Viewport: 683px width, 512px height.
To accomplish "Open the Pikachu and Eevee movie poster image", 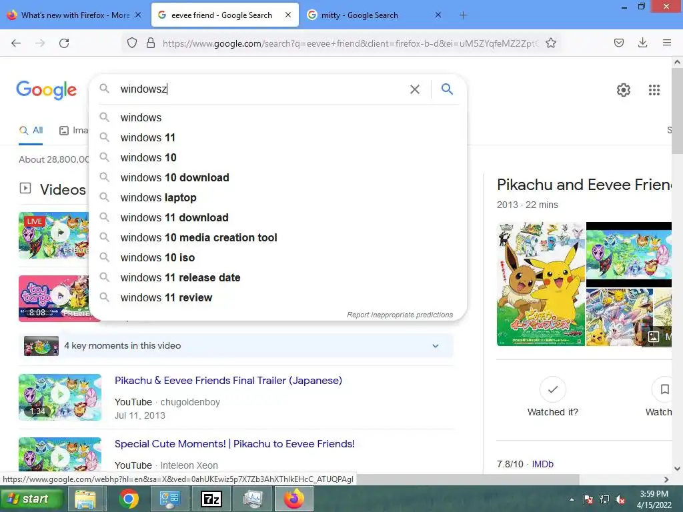I will coord(540,284).
